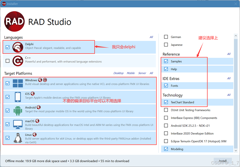Click scrollbar down arrow in options list

[x=236, y=151]
